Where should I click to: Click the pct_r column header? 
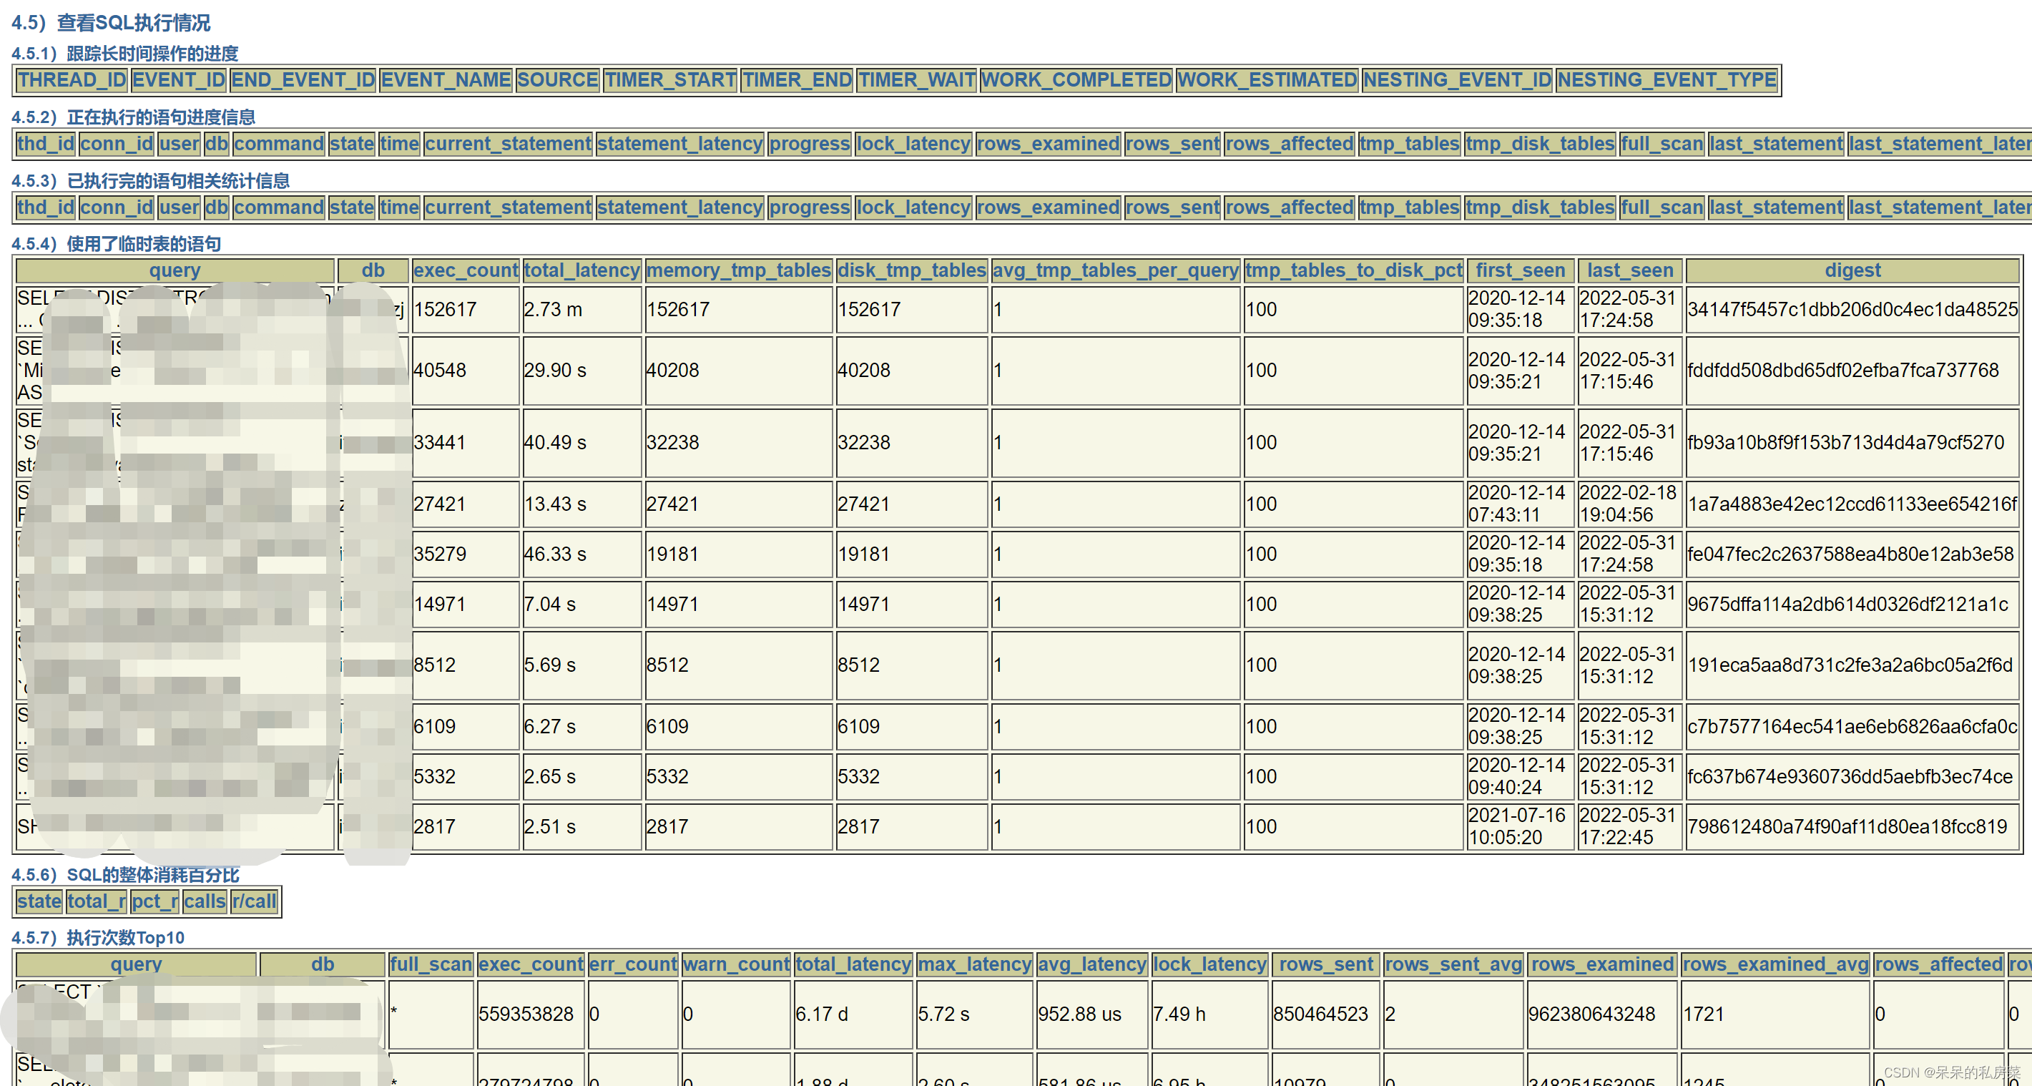[x=154, y=901]
